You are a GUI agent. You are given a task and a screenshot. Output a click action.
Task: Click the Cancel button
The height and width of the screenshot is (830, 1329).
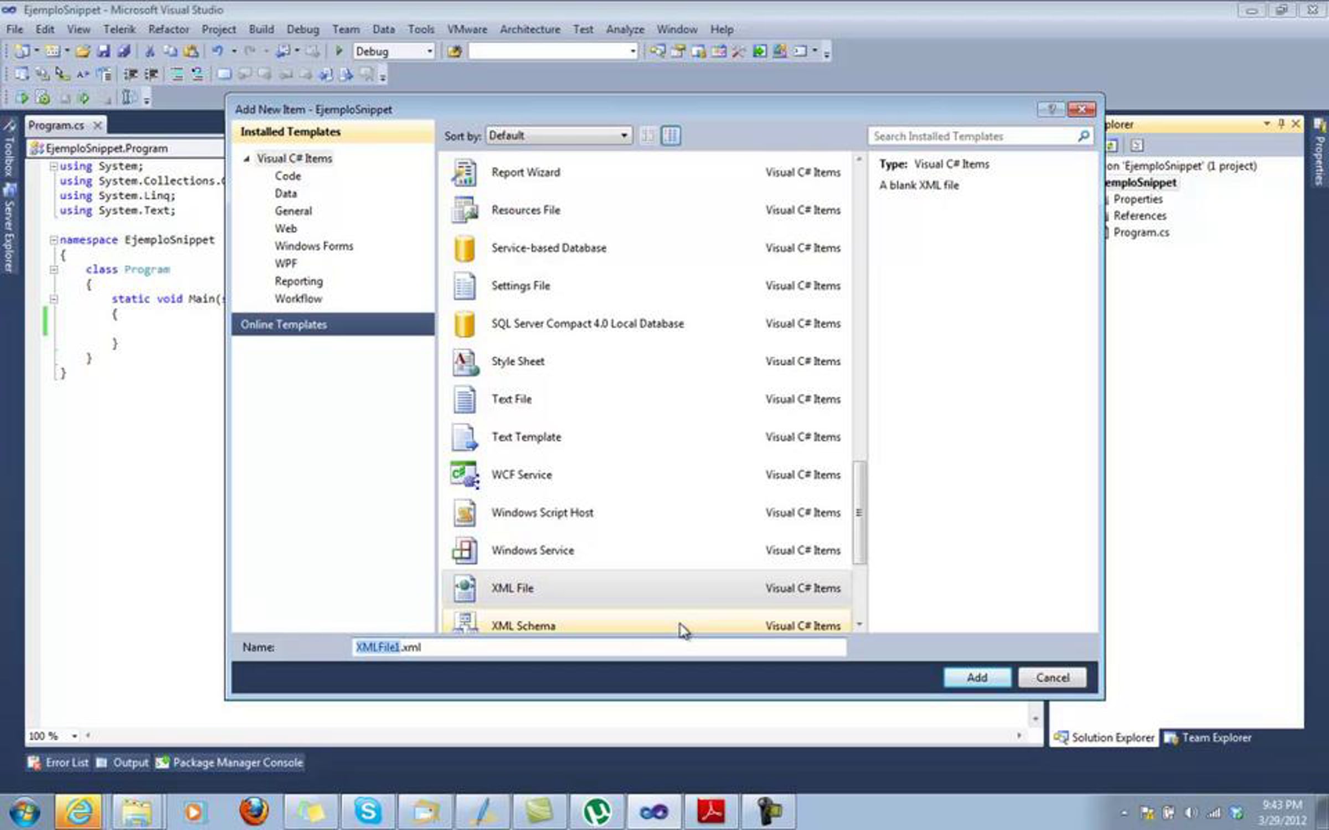click(x=1052, y=677)
